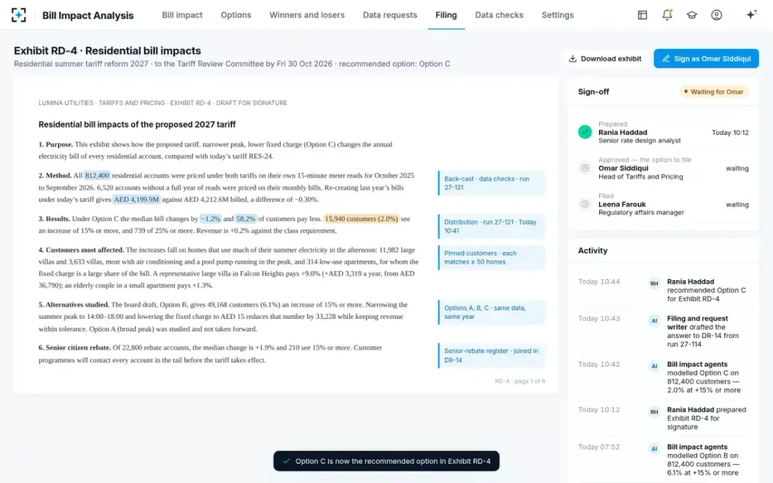Open the Distribution run 27-121 note
773x483 pixels.
tap(491, 226)
